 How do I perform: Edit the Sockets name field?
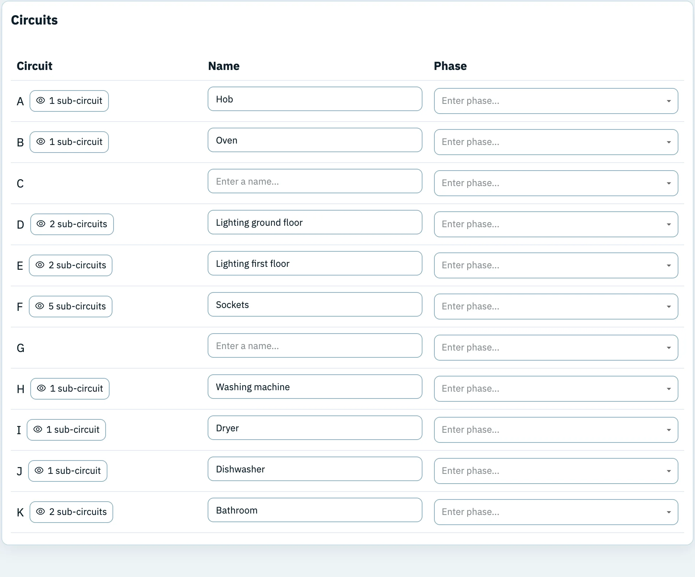pyautogui.click(x=315, y=304)
